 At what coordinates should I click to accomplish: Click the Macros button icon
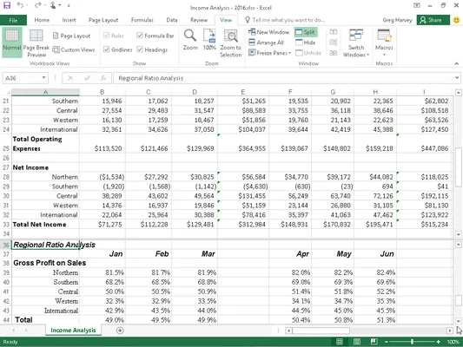384,36
